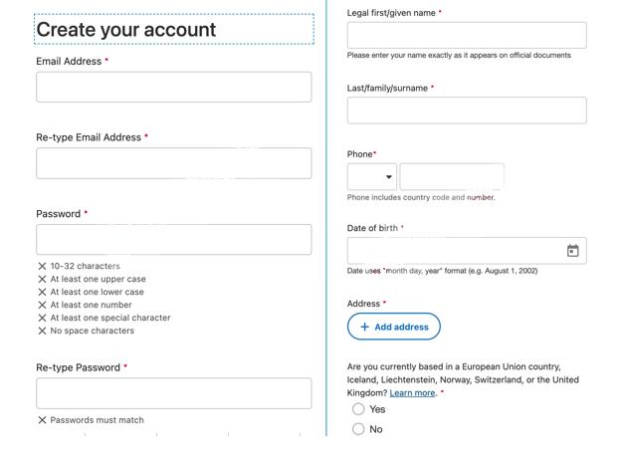
Task: Click the X icon beside At least one special character
Action: tap(42, 318)
